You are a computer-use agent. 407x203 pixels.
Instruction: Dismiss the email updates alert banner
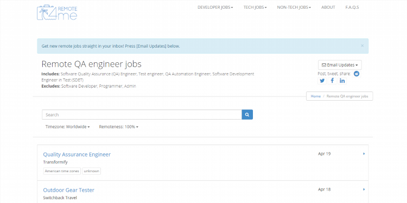tap(362, 46)
